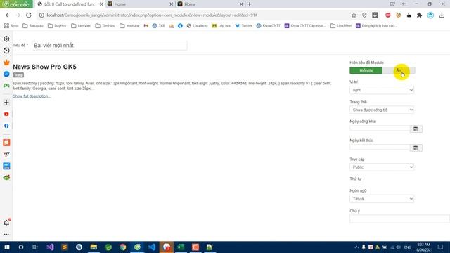
Task: Open the sidebar settings target icon
Action: (x=6, y=39)
